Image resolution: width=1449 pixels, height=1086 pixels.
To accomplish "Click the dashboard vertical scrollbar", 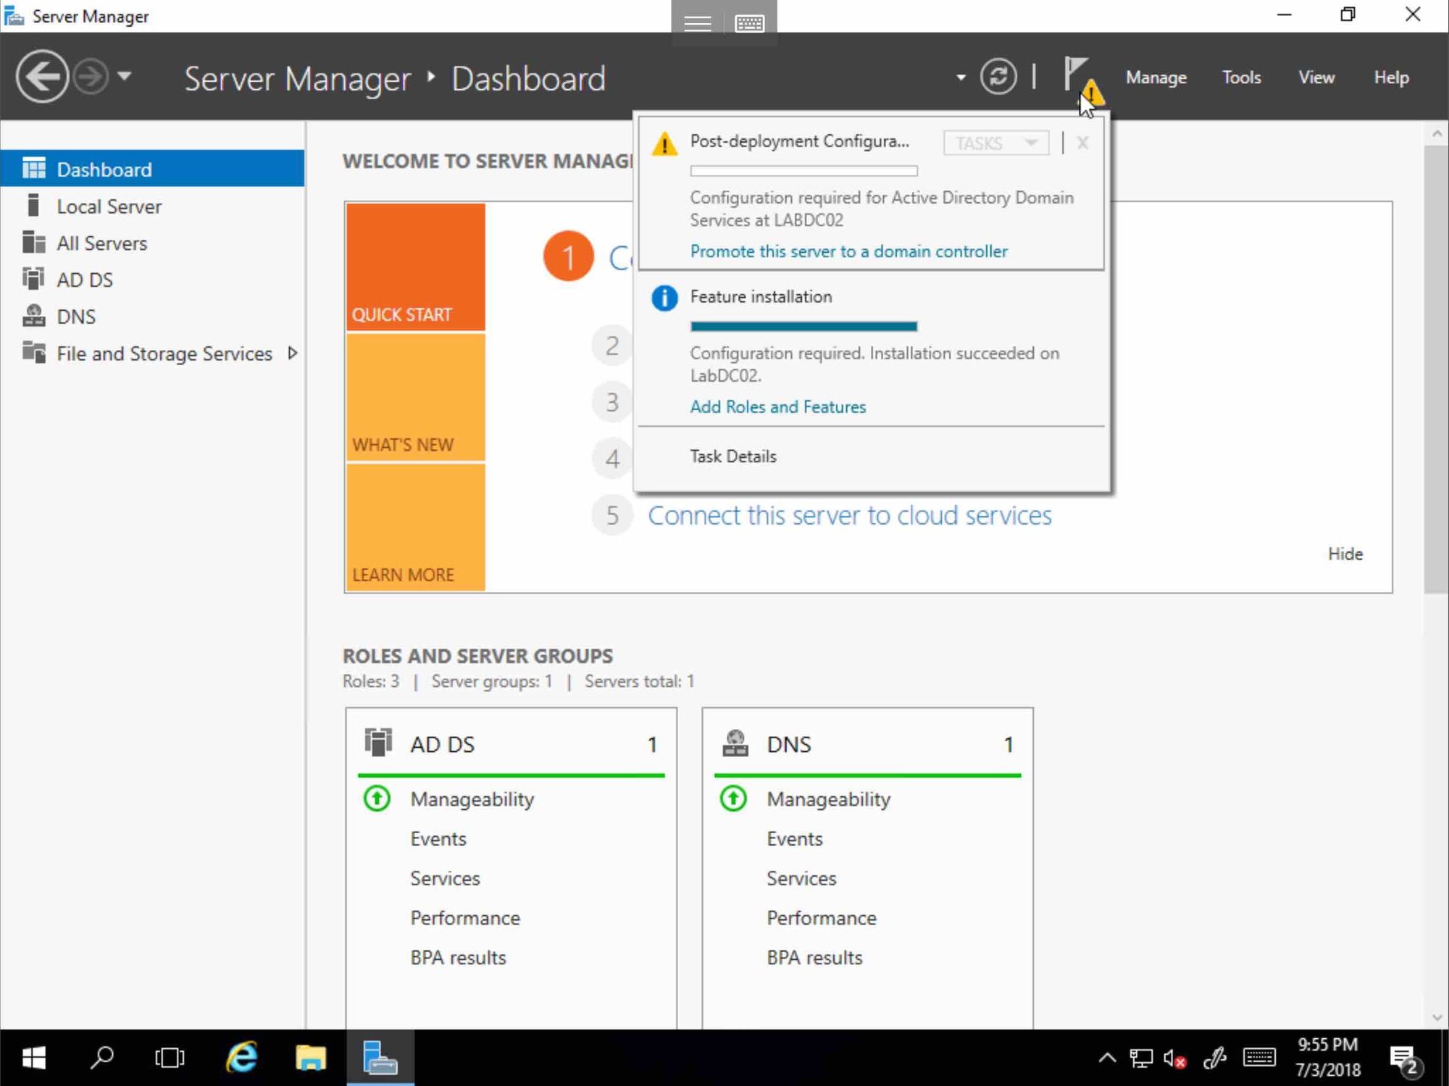I will tap(1436, 369).
